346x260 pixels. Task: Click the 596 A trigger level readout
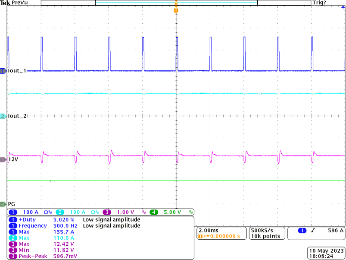coord(335,231)
